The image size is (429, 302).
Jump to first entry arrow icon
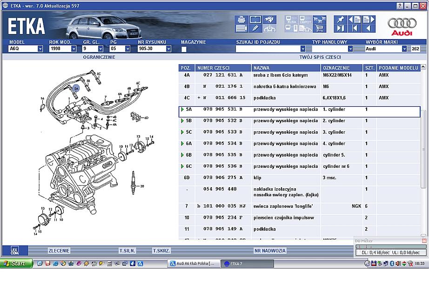point(355,28)
